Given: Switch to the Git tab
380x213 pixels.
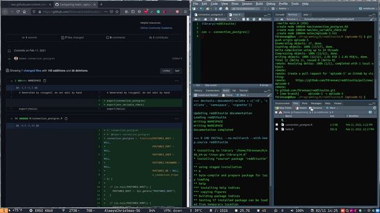Looking at the screenshot, I should (234, 91).
